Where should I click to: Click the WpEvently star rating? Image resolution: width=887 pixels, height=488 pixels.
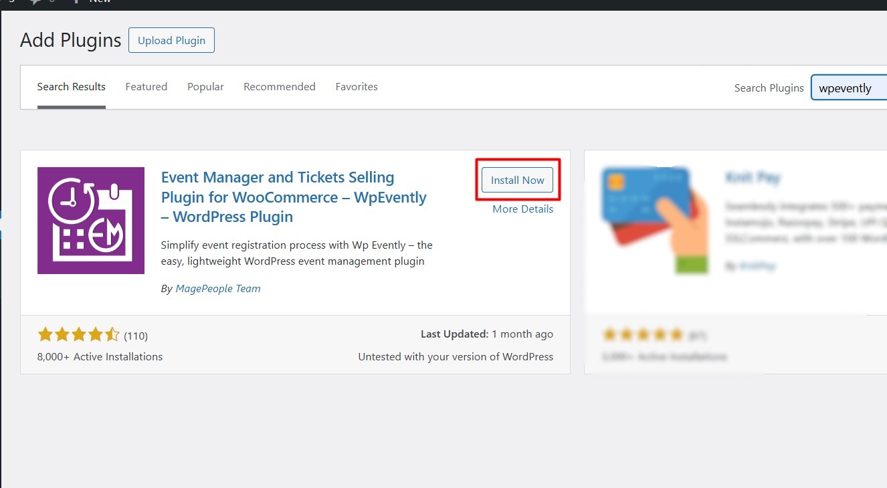(79, 335)
